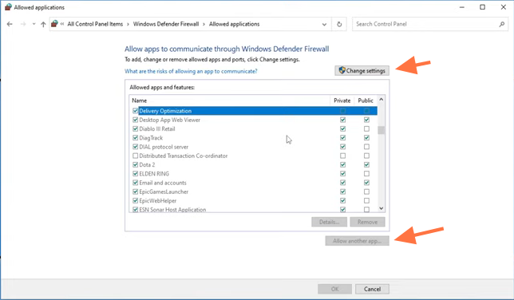Click the OK button
Viewport: 514px width, 300px height.
[x=334, y=289]
